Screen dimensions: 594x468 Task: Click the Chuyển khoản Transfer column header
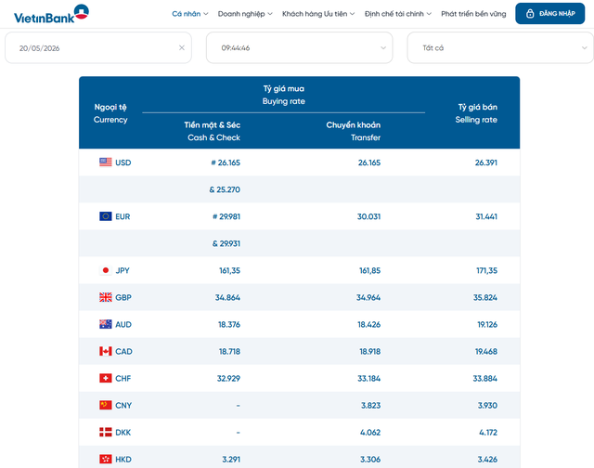353,131
